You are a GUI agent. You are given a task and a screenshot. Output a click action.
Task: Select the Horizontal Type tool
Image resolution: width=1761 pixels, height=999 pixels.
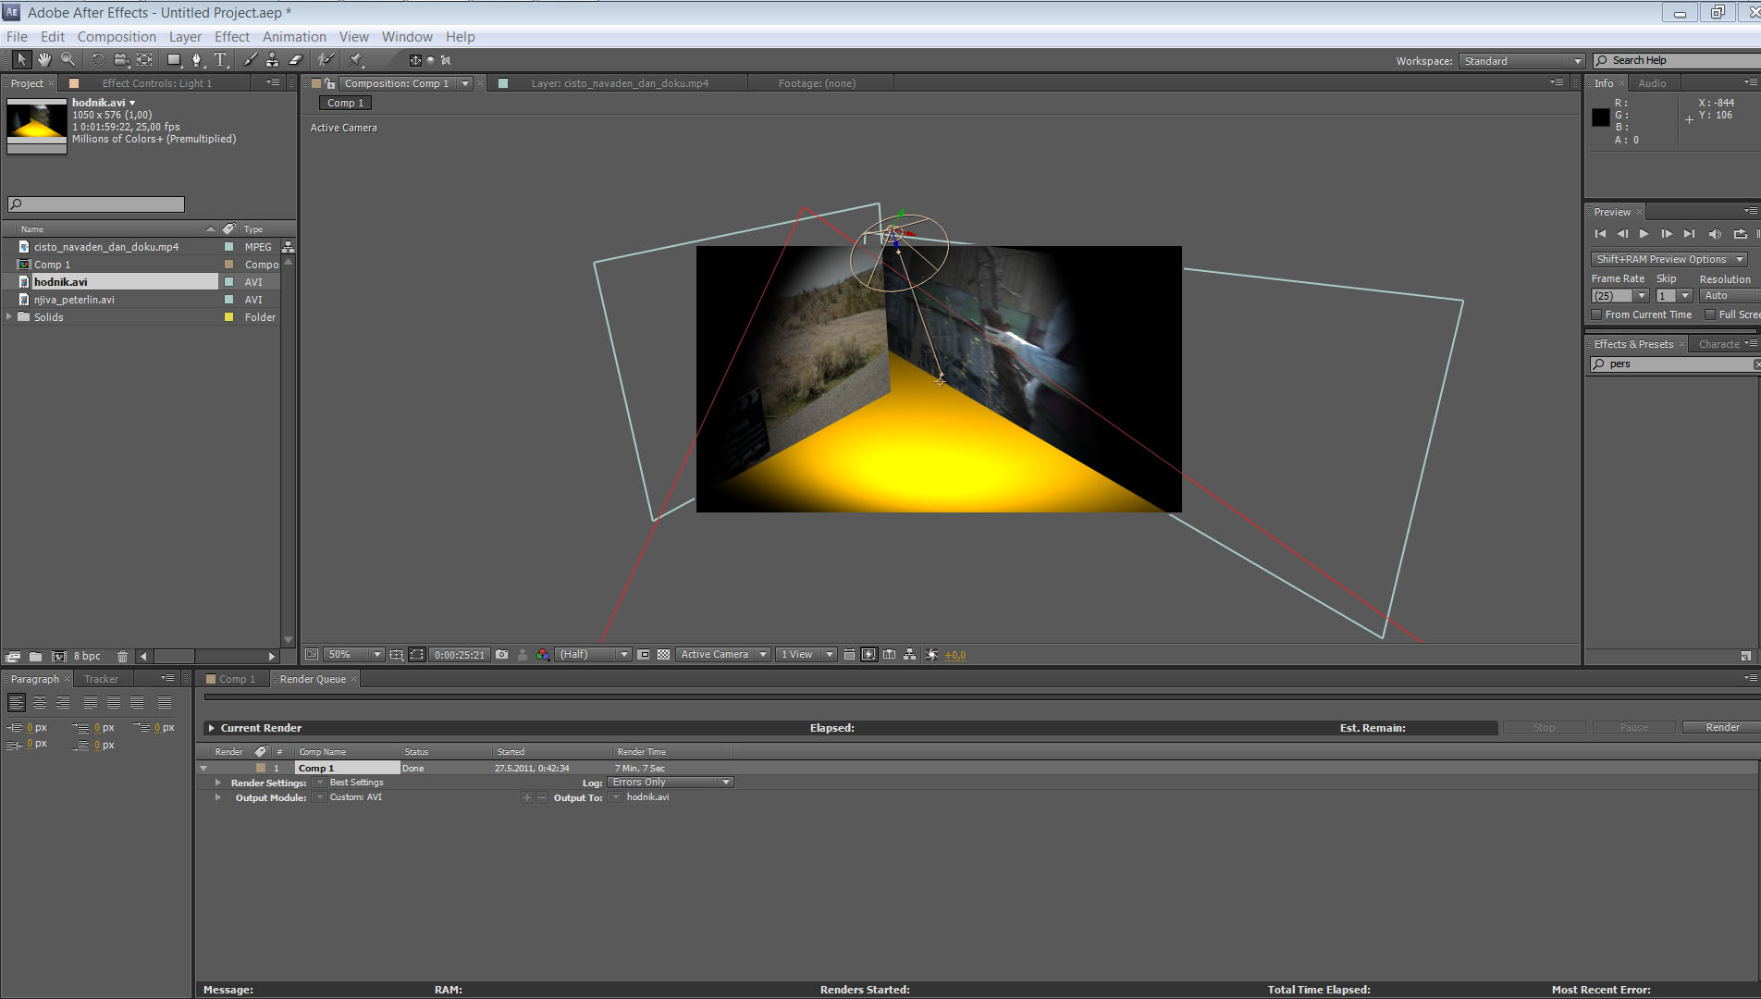point(220,60)
